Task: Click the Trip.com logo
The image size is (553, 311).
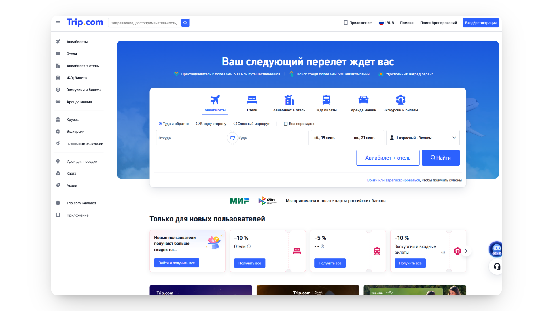Action: click(85, 22)
